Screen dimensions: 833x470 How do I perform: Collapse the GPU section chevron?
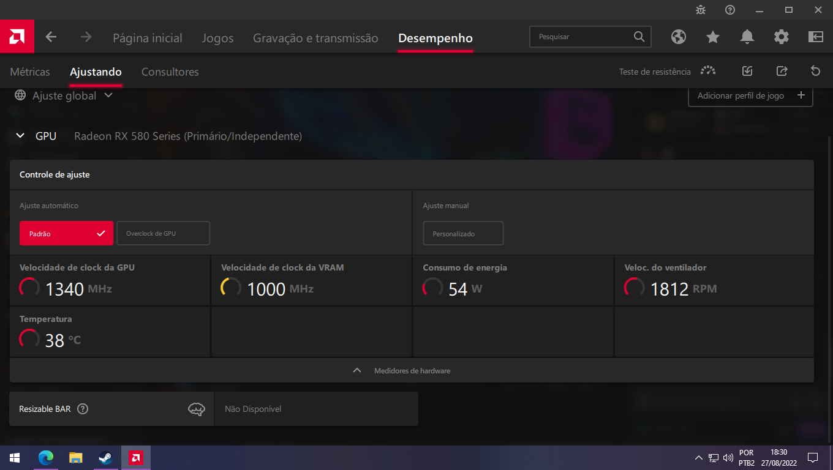[x=20, y=136]
